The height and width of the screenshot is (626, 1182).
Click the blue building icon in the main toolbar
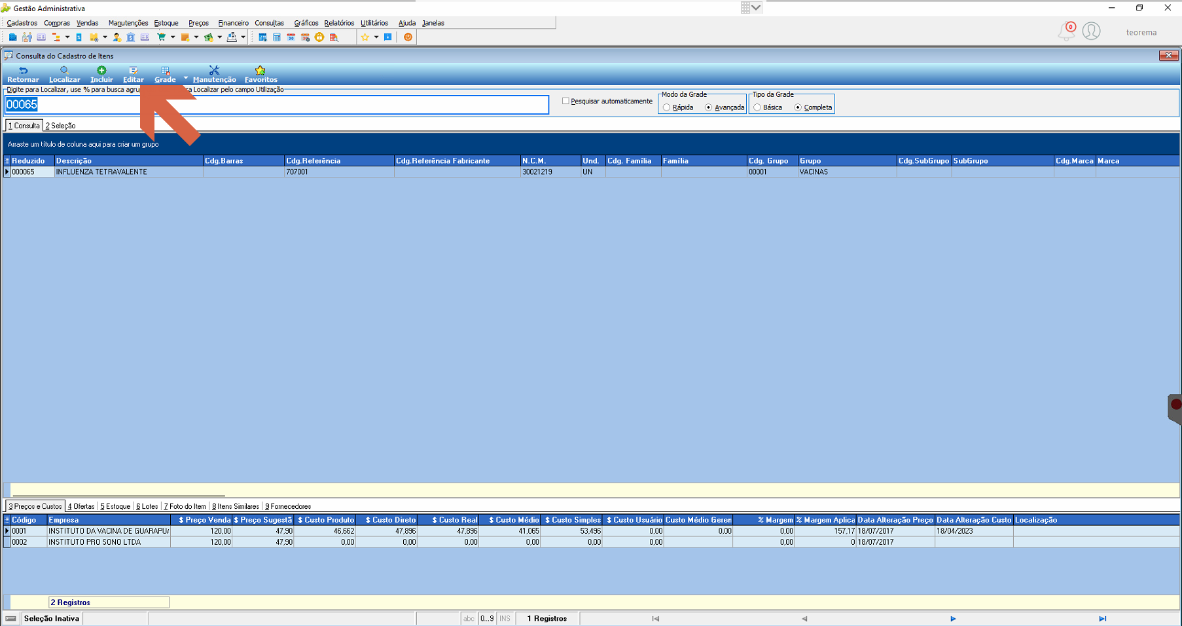coord(12,37)
